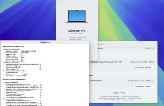Click the Версія 15.6 macOS version text
Screen dimensions: 164x106
(x=149, y=48)
